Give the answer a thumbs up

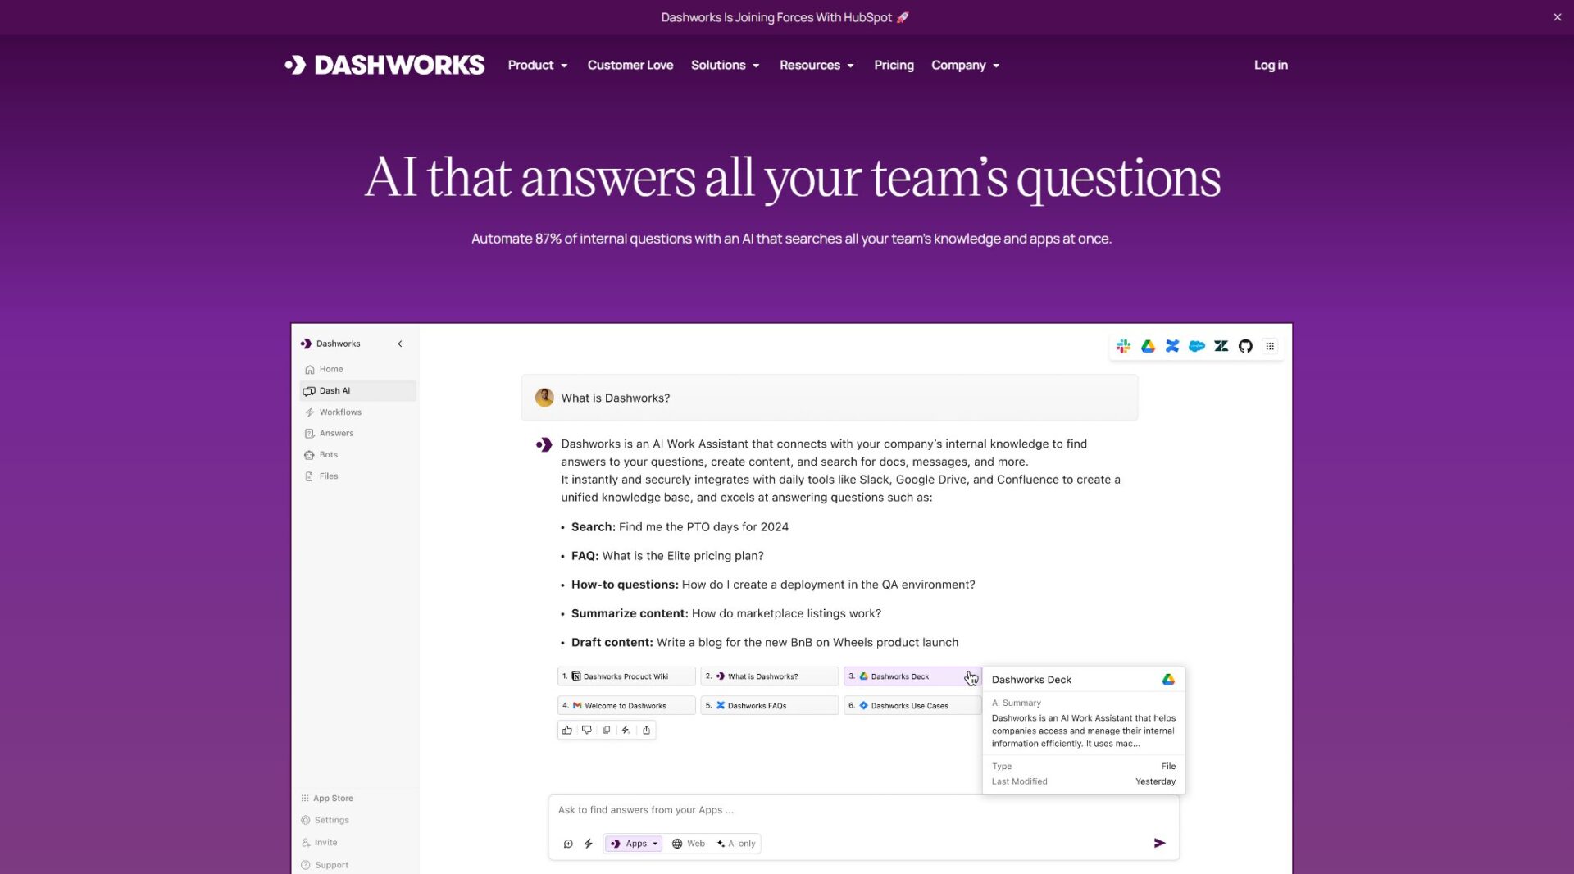pyautogui.click(x=566, y=730)
